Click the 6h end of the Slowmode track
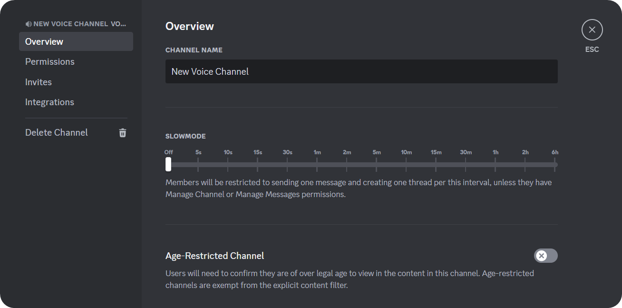The height and width of the screenshot is (308, 622). 555,164
